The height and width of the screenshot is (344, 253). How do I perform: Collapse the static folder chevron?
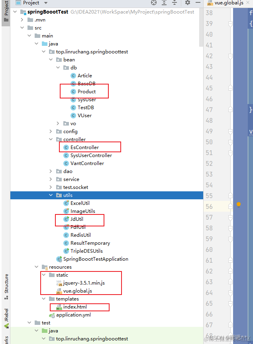44,275
